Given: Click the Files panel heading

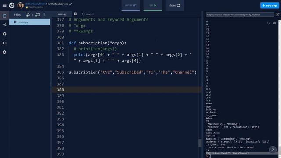Looking at the screenshot, I should (x=18, y=14).
